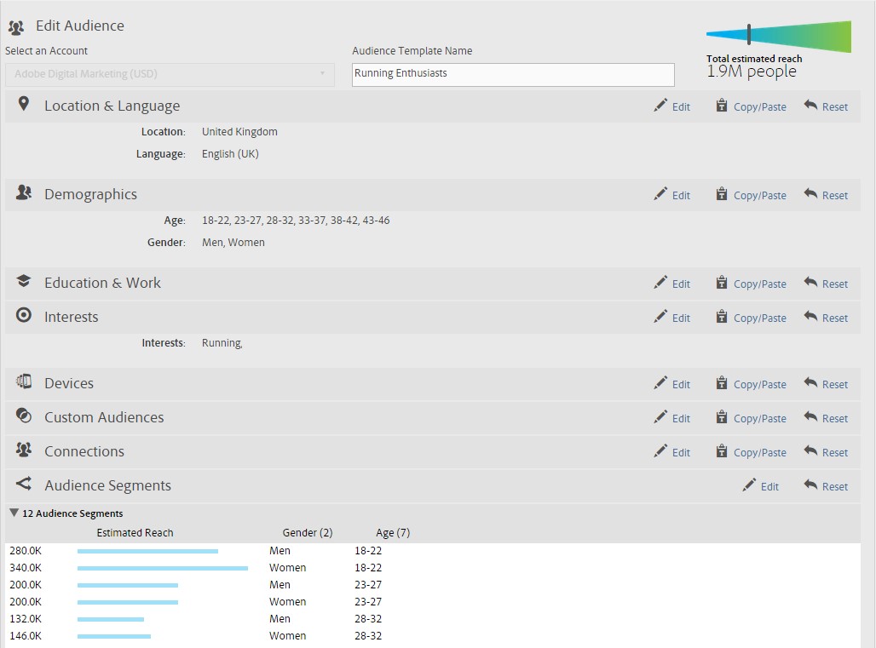This screenshot has height=648, width=876.
Task: Click the Interests target icon
Action: coord(24,316)
